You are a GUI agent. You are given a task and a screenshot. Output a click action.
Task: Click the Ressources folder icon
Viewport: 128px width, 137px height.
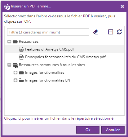pyautogui.click(x=15, y=42)
